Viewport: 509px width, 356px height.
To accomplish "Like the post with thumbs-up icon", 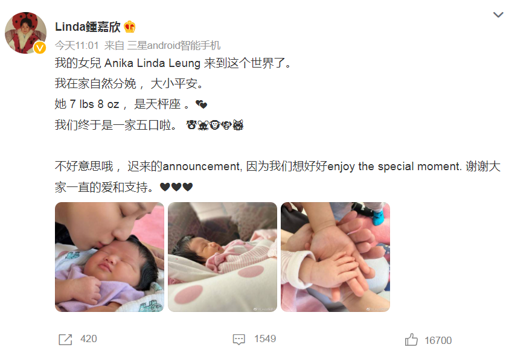I will (x=411, y=340).
